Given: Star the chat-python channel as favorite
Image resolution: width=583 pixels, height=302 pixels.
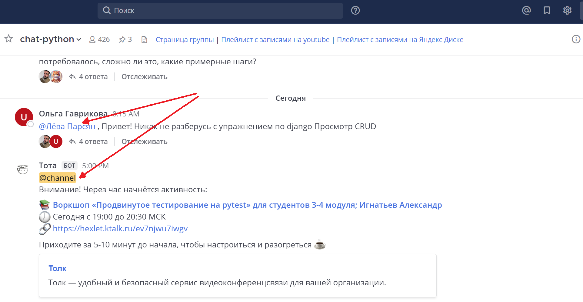Looking at the screenshot, I should click(9, 39).
